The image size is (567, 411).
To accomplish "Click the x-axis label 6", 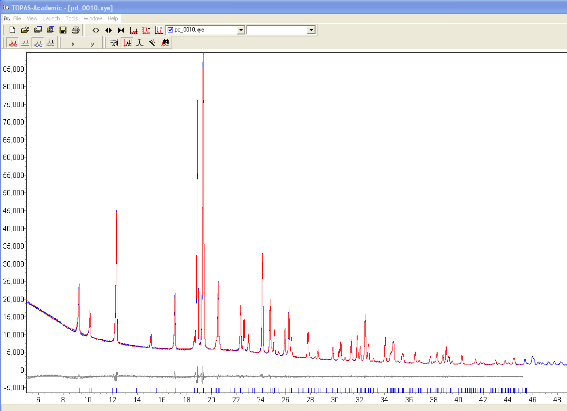I will coord(38,400).
